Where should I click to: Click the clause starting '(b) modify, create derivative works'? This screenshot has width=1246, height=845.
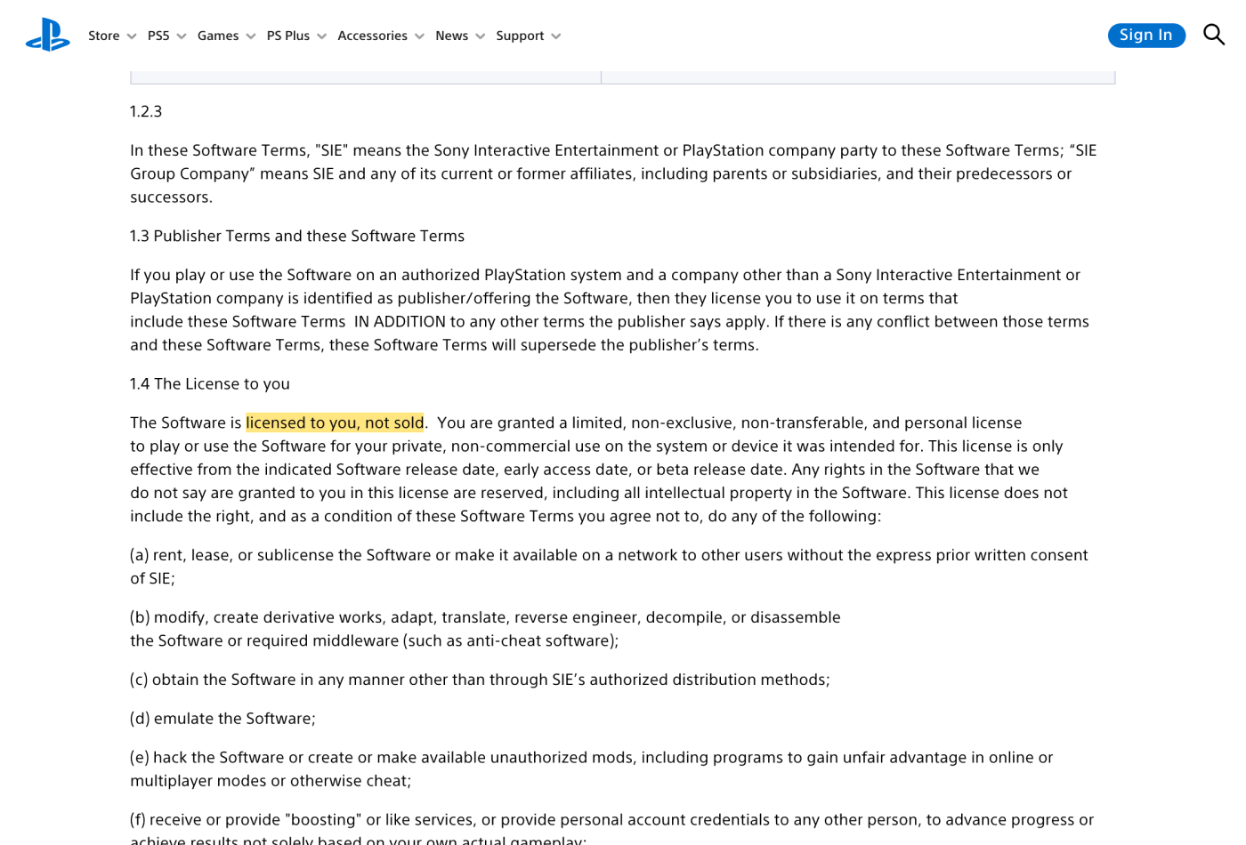click(x=485, y=628)
